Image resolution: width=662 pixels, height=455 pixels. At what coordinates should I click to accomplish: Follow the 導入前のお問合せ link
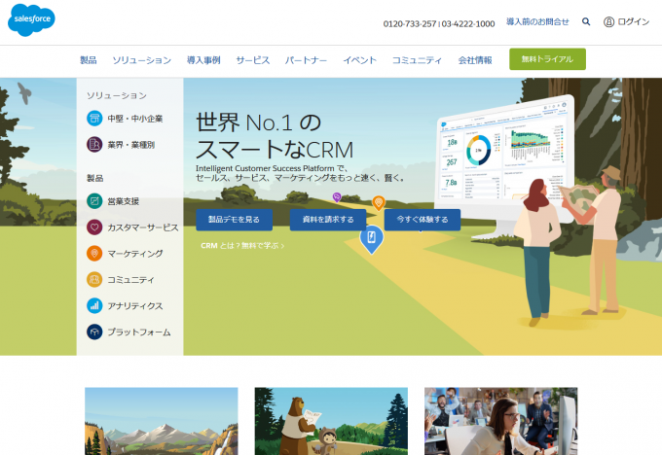click(x=537, y=21)
